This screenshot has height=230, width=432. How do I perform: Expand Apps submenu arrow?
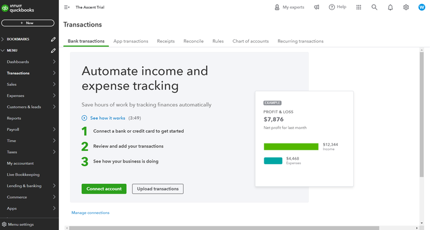(54, 209)
